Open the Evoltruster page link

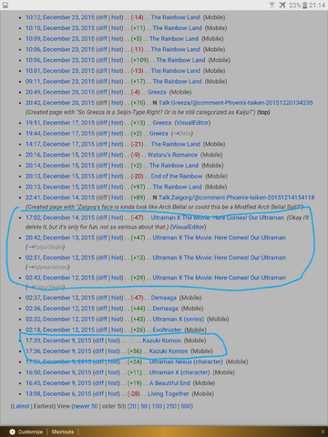click(x=167, y=330)
